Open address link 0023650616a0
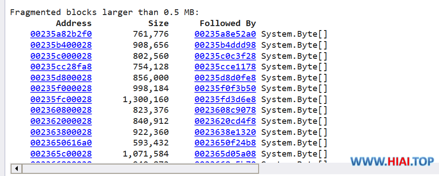Viewport: 439px width, 176px height. pyautogui.click(x=61, y=143)
